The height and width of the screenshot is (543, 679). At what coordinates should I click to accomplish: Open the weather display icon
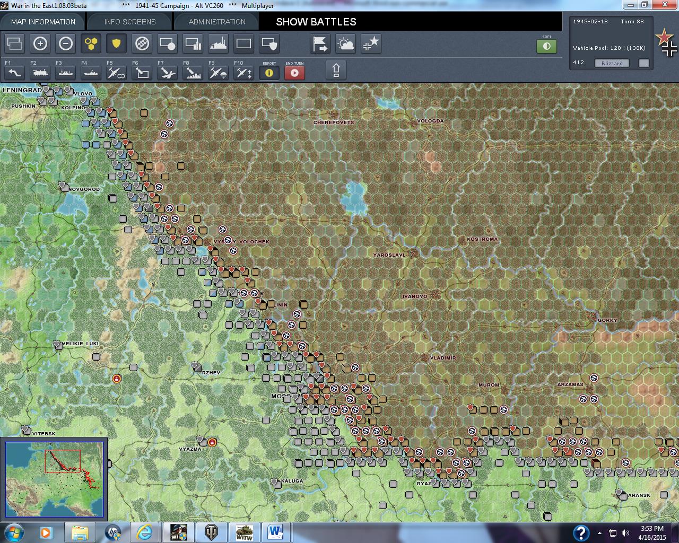pyautogui.click(x=345, y=43)
